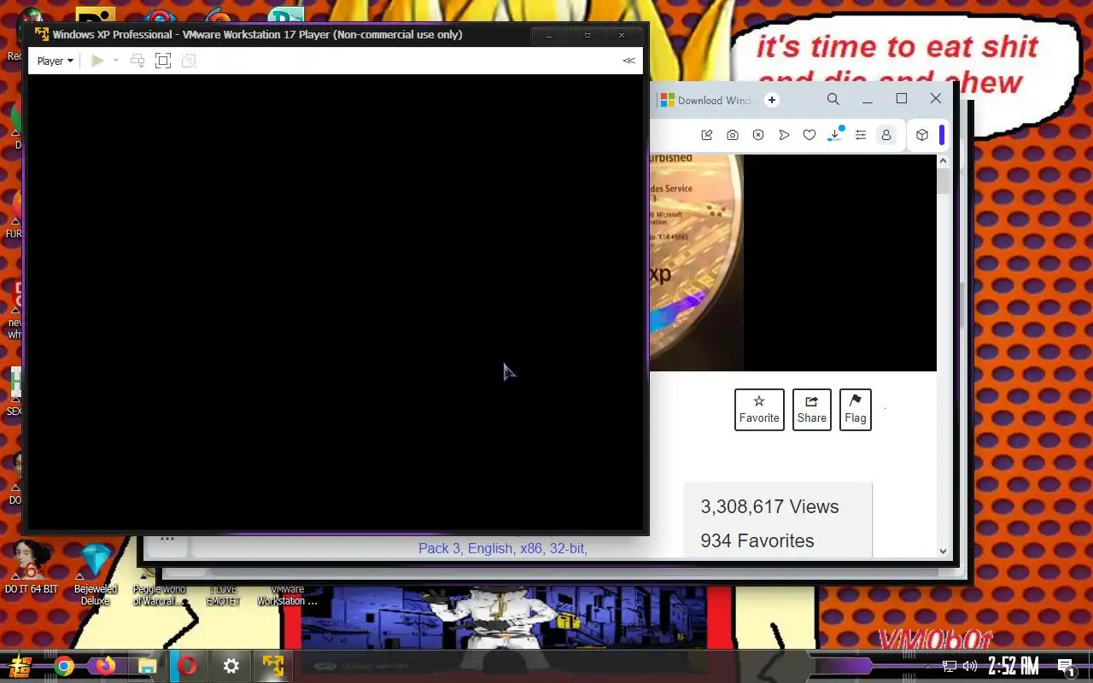Open the Start menu button on taskbar

tap(20, 666)
